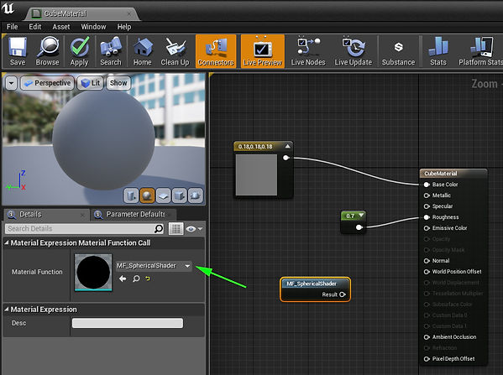Click the MF_SphericalShader asset thumbnail
503x375 pixels.
click(x=93, y=273)
